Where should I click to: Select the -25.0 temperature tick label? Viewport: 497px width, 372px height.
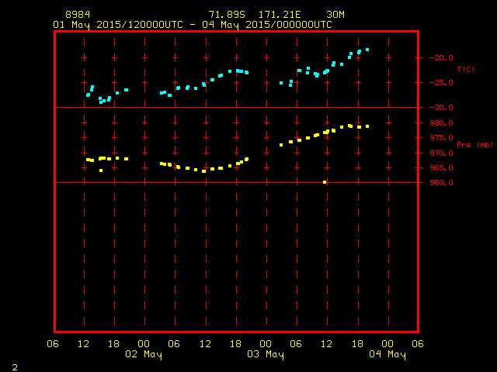click(442, 83)
